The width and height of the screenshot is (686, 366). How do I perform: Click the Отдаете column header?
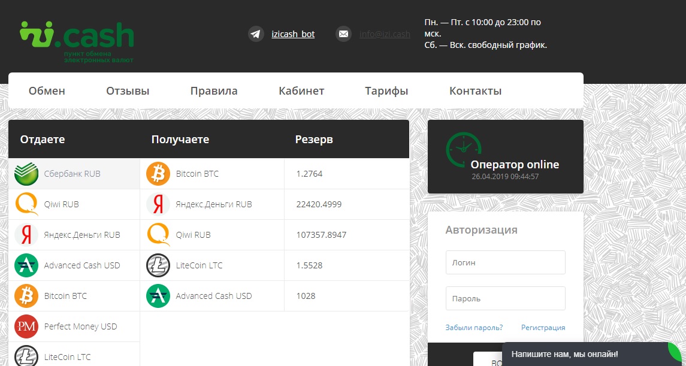tap(43, 140)
